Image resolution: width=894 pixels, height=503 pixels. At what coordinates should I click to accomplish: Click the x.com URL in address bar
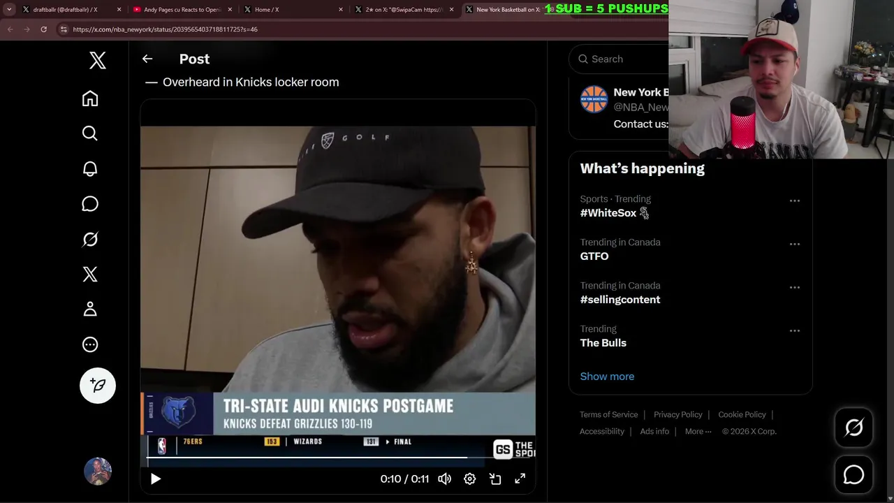[165, 29]
